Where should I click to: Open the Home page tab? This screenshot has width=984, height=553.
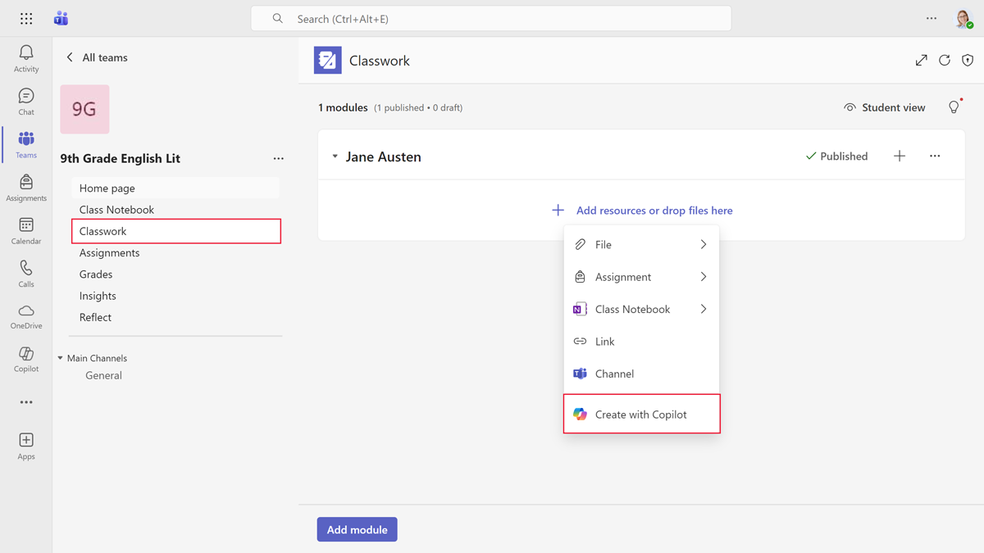coord(175,188)
